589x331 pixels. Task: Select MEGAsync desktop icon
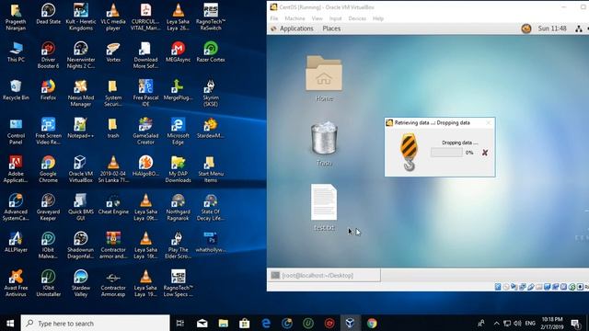click(x=178, y=52)
